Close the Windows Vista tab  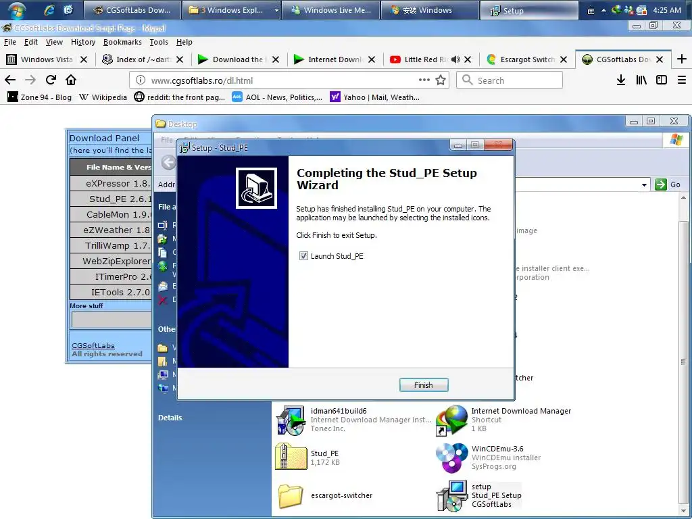[x=84, y=59]
